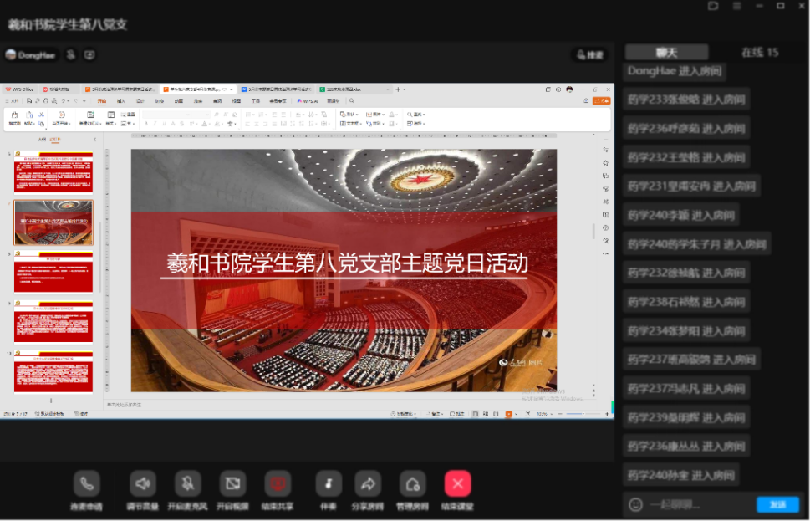Image resolution: width=810 pixels, height=521 pixels.
Task: Click the red 结束课堂 end class icon
Action: 457,483
